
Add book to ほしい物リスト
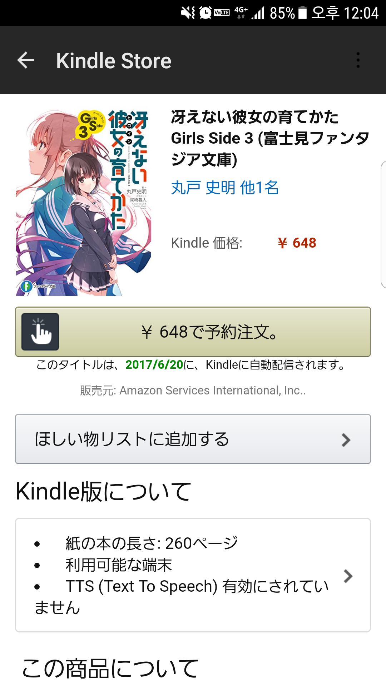193,439
